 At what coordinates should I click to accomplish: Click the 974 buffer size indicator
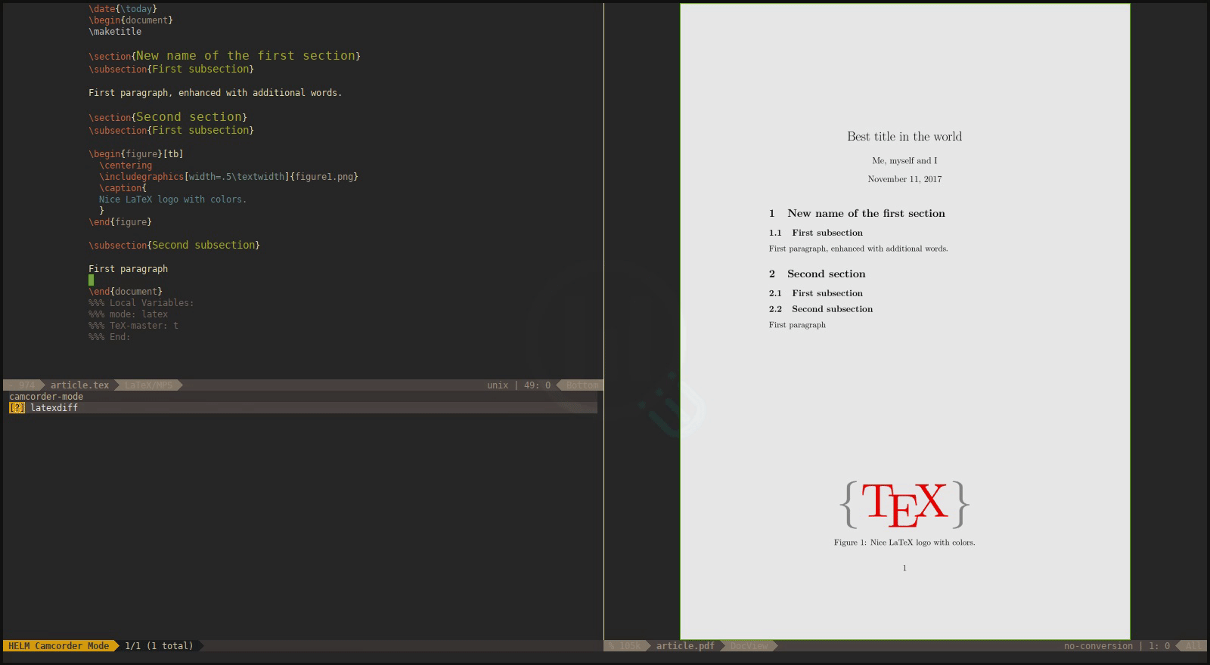click(x=27, y=385)
